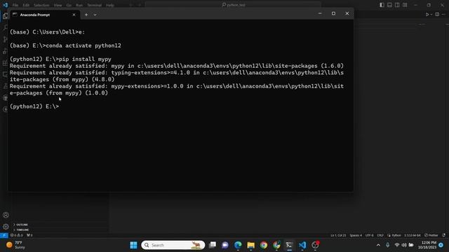Click the "conda activate python12" command text
This screenshot has width=449, height=252.
click(83, 45)
